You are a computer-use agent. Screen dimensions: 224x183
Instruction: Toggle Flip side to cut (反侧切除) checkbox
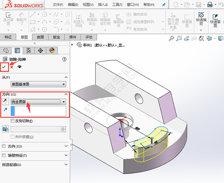click(13, 121)
